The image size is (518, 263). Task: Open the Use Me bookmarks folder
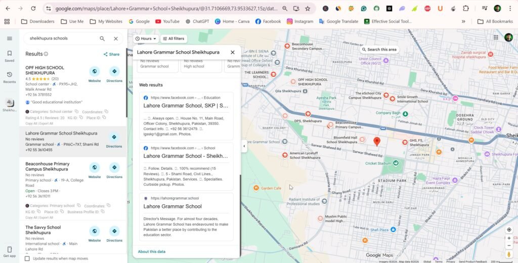[x=72, y=21]
